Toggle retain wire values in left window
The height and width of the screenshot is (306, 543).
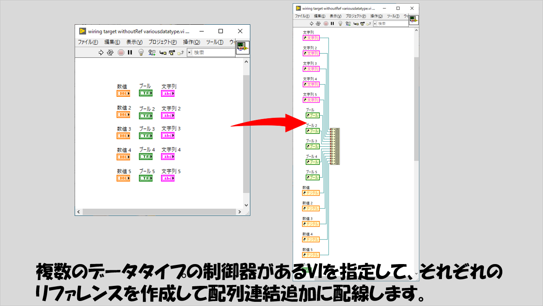pyautogui.click(x=152, y=53)
